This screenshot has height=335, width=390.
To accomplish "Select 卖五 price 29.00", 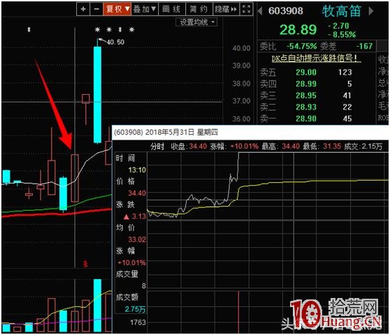I will 306,73.
